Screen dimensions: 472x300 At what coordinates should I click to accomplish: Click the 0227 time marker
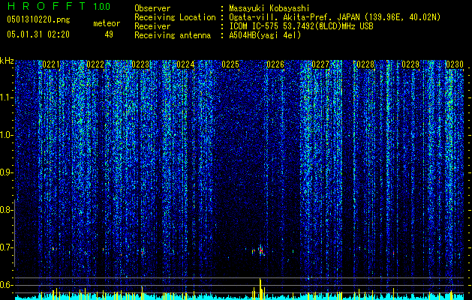320,64
